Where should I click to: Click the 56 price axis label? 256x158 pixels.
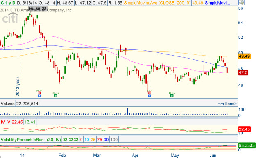[241, 8]
